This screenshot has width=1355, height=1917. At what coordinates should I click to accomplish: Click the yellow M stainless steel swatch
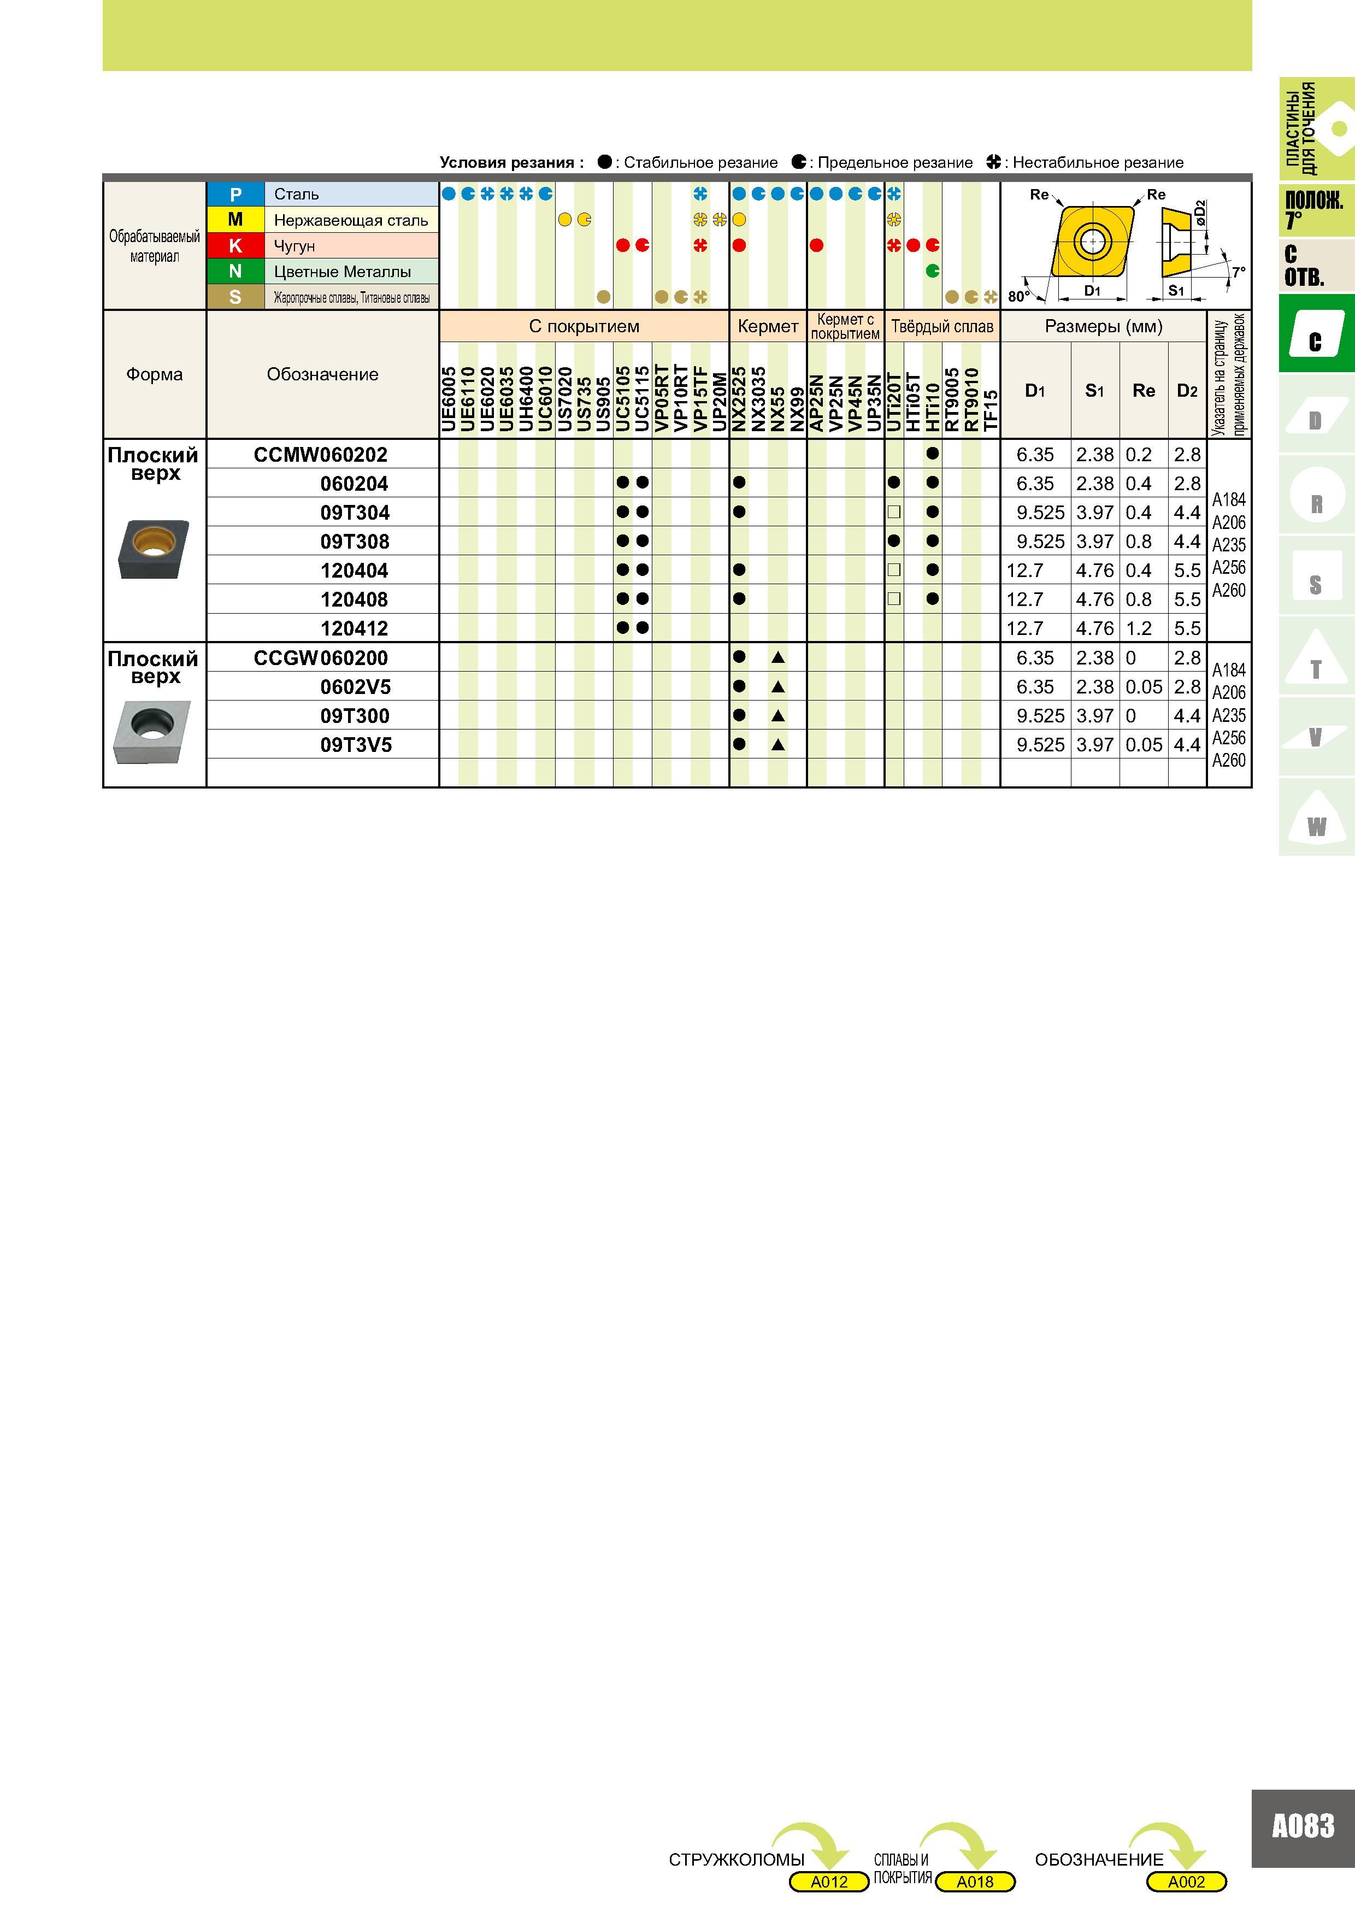[235, 220]
